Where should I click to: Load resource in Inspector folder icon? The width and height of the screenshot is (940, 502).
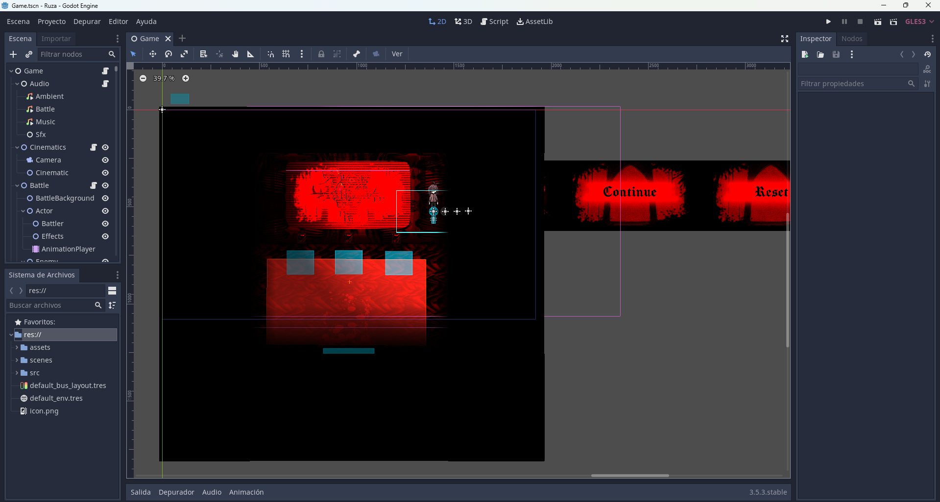[820, 54]
